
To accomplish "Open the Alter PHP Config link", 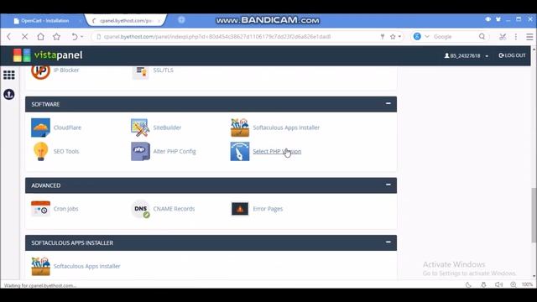I will pos(175,151).
